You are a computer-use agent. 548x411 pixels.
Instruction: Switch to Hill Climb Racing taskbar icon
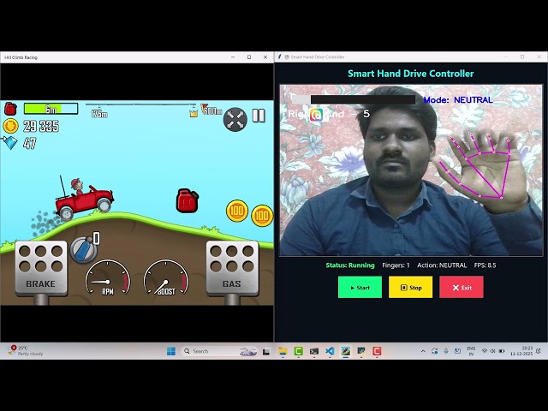pos(345,351)
